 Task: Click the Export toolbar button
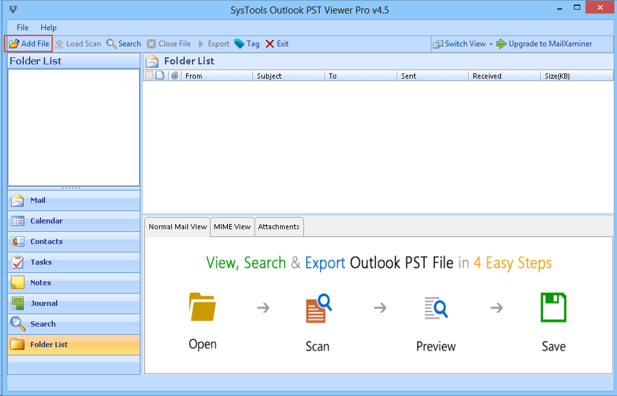tap(214, 44)
